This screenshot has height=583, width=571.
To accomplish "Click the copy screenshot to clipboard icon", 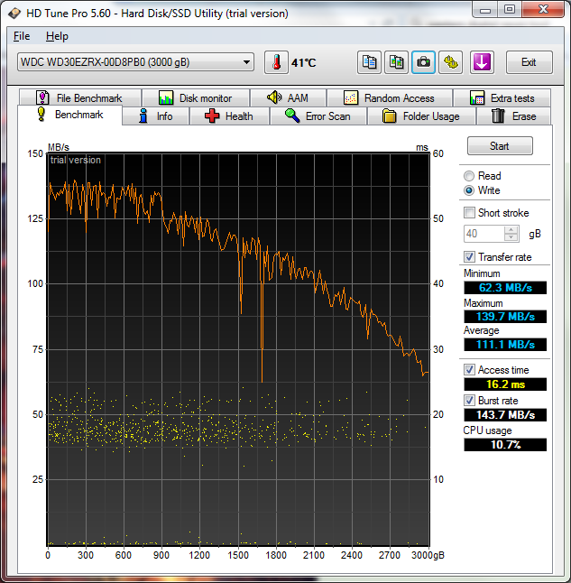I will (x=396, y=62).
